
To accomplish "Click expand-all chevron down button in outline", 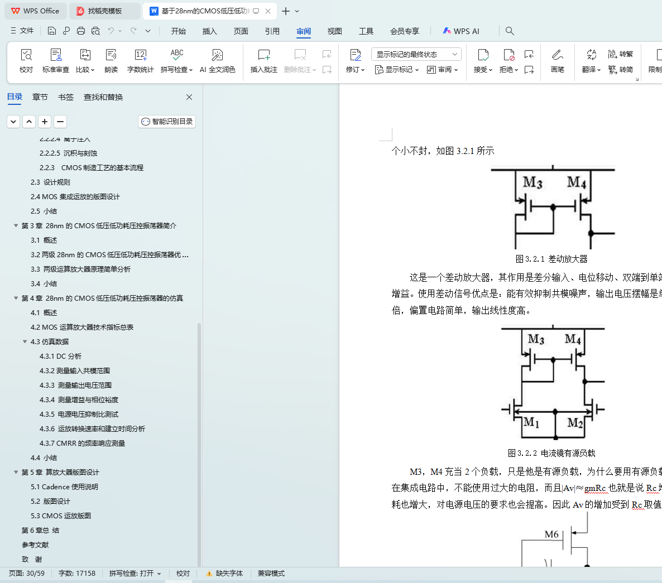I will (13, 122).
